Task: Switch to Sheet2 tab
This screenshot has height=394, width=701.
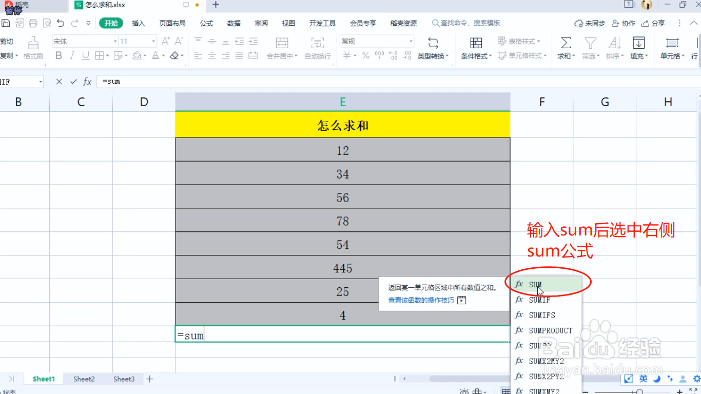Action: (x=84, y=379)
